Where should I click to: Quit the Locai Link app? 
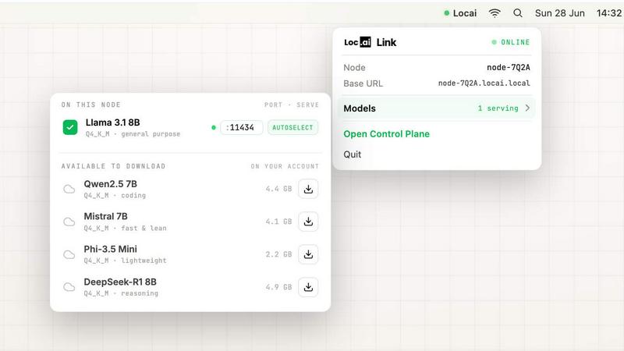[353, 154]
